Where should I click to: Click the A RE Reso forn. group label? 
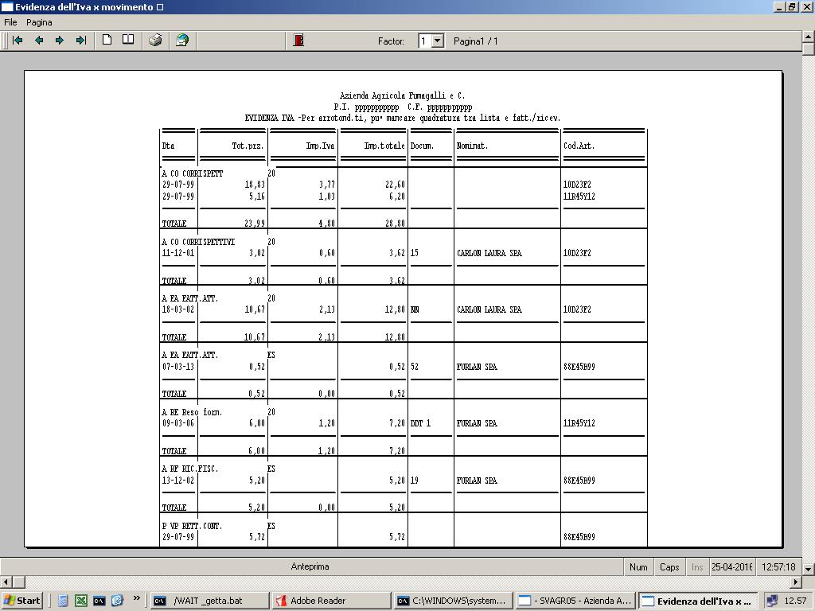coord(192,413)
